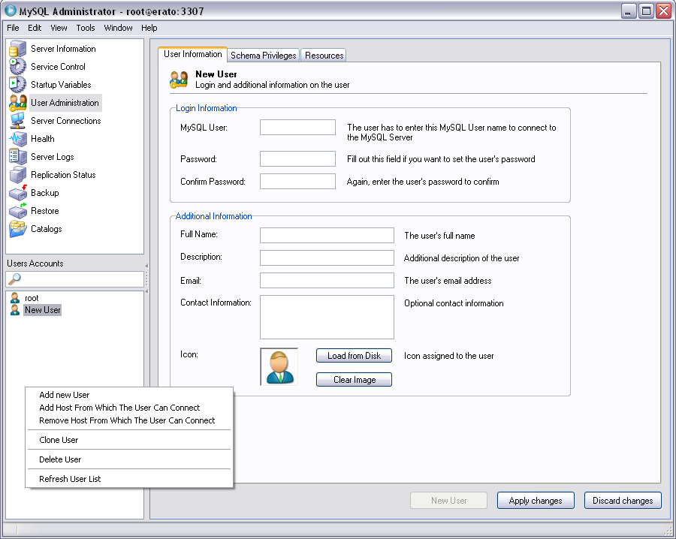Click the Startup Variables icon
This screenshot has height=539, width=676.
point(18,85)
